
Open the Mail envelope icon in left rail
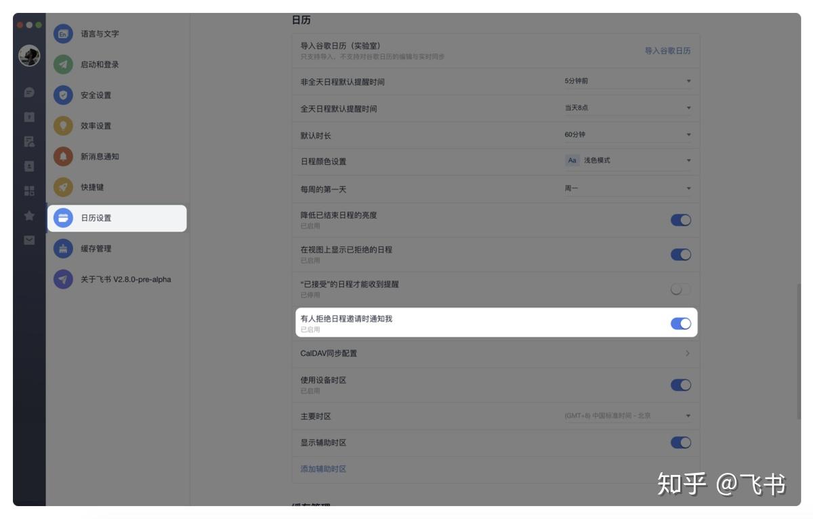29,240
